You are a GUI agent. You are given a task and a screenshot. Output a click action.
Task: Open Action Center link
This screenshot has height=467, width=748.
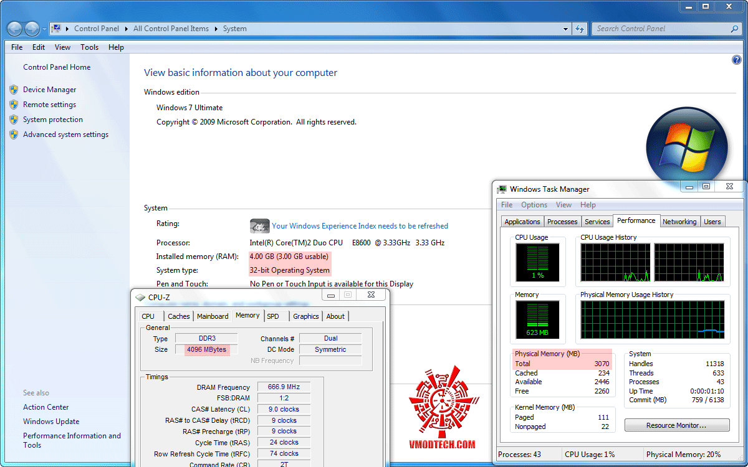(46, 407)
